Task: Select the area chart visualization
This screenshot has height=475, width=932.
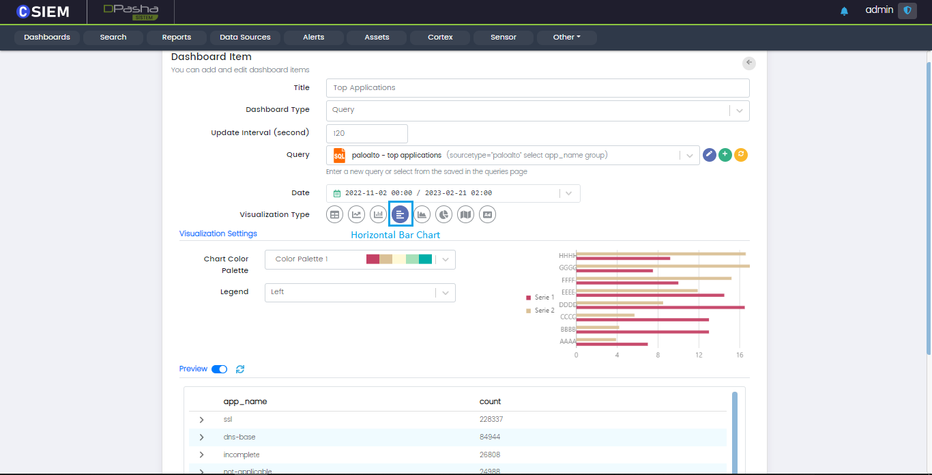Action: tap(422, 215)
